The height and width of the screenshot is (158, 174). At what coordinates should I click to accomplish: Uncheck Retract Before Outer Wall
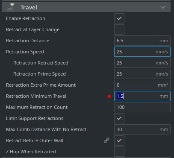tap(119, 140)
